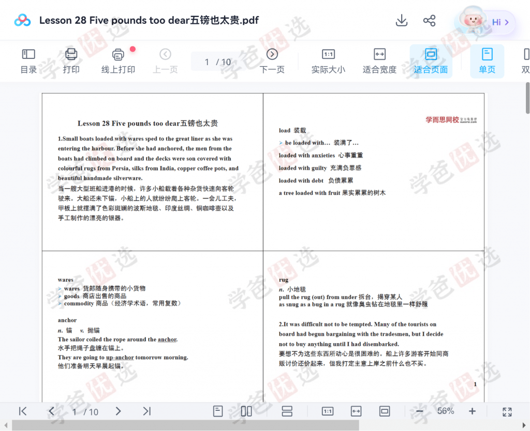This screenshot has height=431, width=530.
Task: Go to previous page in bottom bar
Action: tap(51, 411)
